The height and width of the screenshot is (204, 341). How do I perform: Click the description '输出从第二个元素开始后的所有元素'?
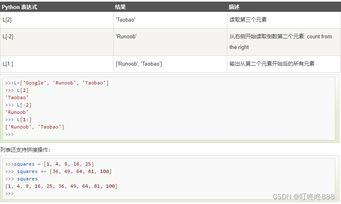coord(272,64)
